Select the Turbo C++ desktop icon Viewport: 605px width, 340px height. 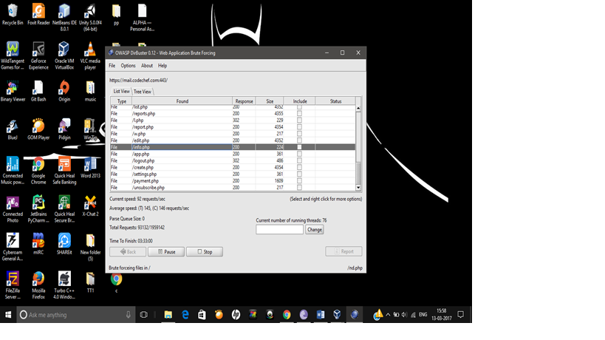(64, 285)
